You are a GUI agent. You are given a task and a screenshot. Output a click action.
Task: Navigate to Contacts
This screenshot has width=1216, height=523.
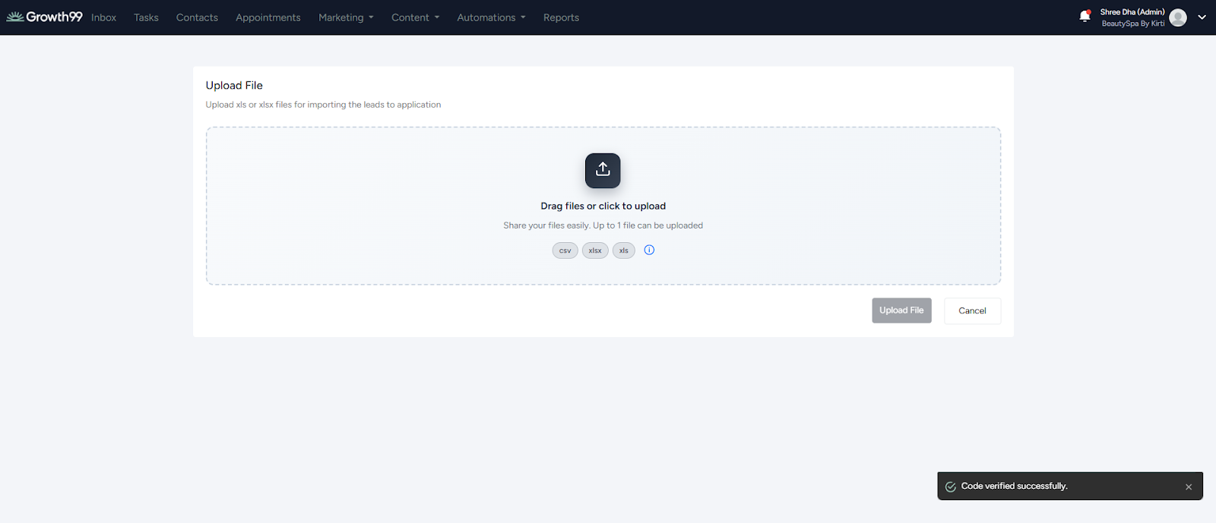tap(197, 17)
